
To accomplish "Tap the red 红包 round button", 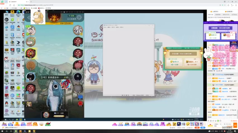I will pos(80,104).
